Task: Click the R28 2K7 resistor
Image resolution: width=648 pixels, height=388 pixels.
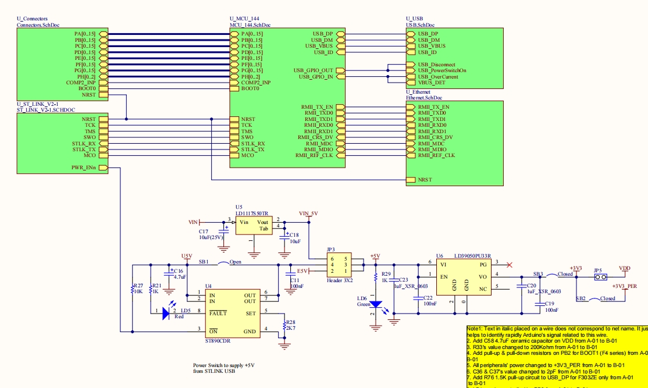Action: click(284, 325)
